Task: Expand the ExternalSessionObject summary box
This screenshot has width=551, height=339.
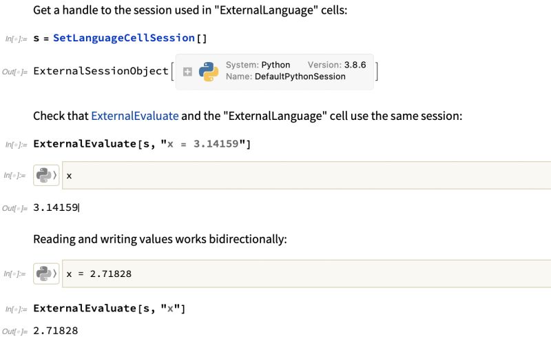Action: point(187,72)
